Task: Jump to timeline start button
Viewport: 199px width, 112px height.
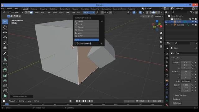Action: (77, 101)
